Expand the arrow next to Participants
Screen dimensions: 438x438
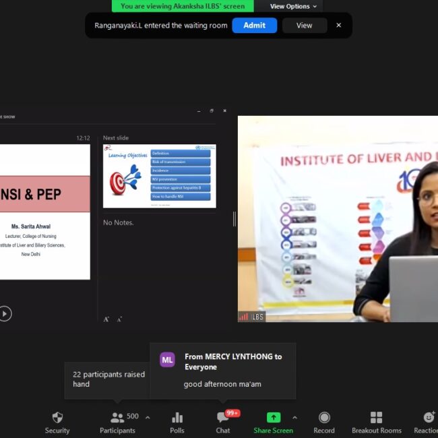(148, 417)
